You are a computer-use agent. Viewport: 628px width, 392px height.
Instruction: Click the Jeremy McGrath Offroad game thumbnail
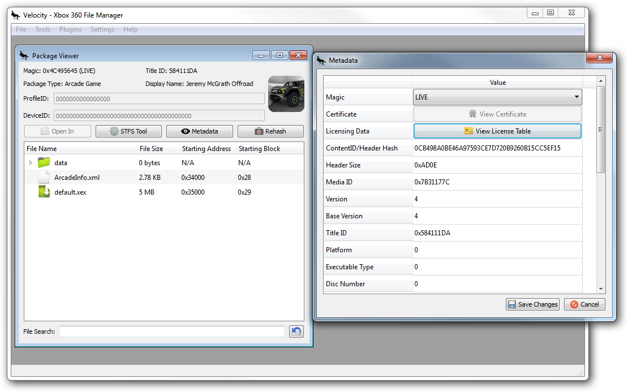(x=286, y=94)
